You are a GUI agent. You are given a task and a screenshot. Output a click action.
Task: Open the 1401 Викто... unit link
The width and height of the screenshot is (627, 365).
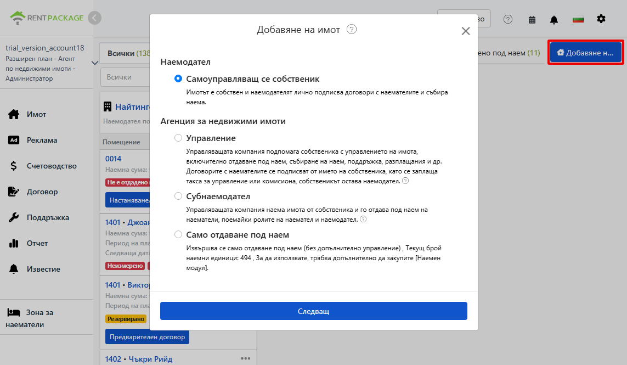tap(128, 285)
